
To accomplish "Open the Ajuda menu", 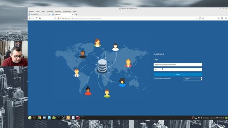I will click(x=74, y=11).
